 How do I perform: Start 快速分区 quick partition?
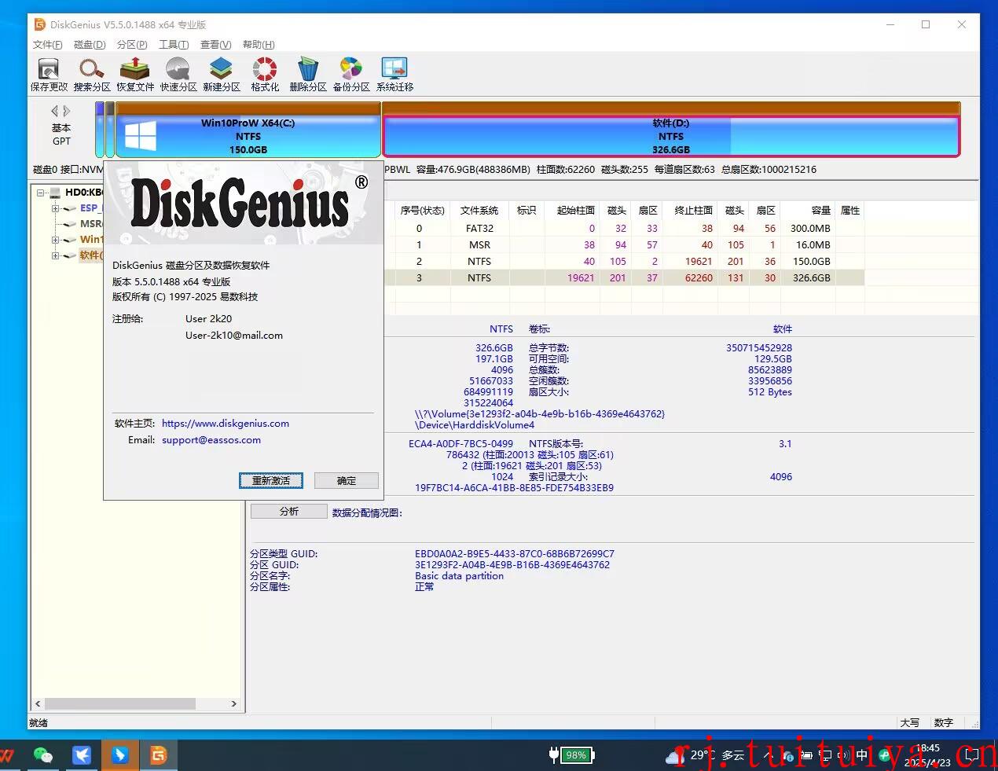coord(178,75)
